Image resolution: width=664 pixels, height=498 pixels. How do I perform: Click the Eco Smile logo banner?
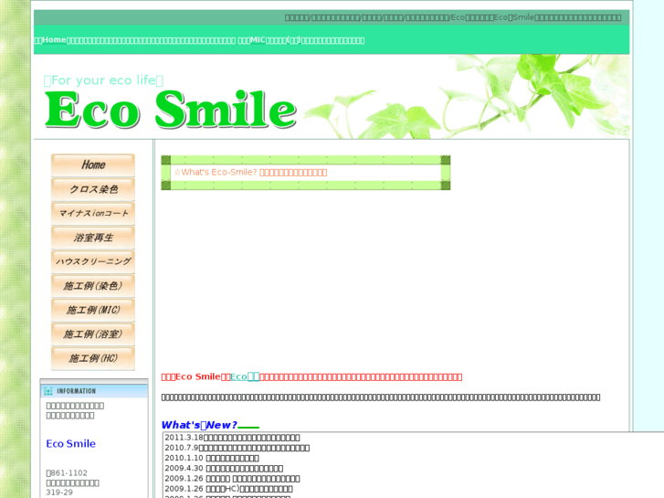(x=170, y=110)
